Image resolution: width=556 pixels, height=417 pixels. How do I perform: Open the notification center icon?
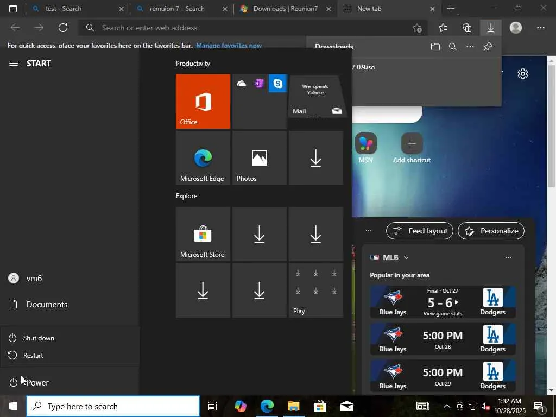point(539,406)
